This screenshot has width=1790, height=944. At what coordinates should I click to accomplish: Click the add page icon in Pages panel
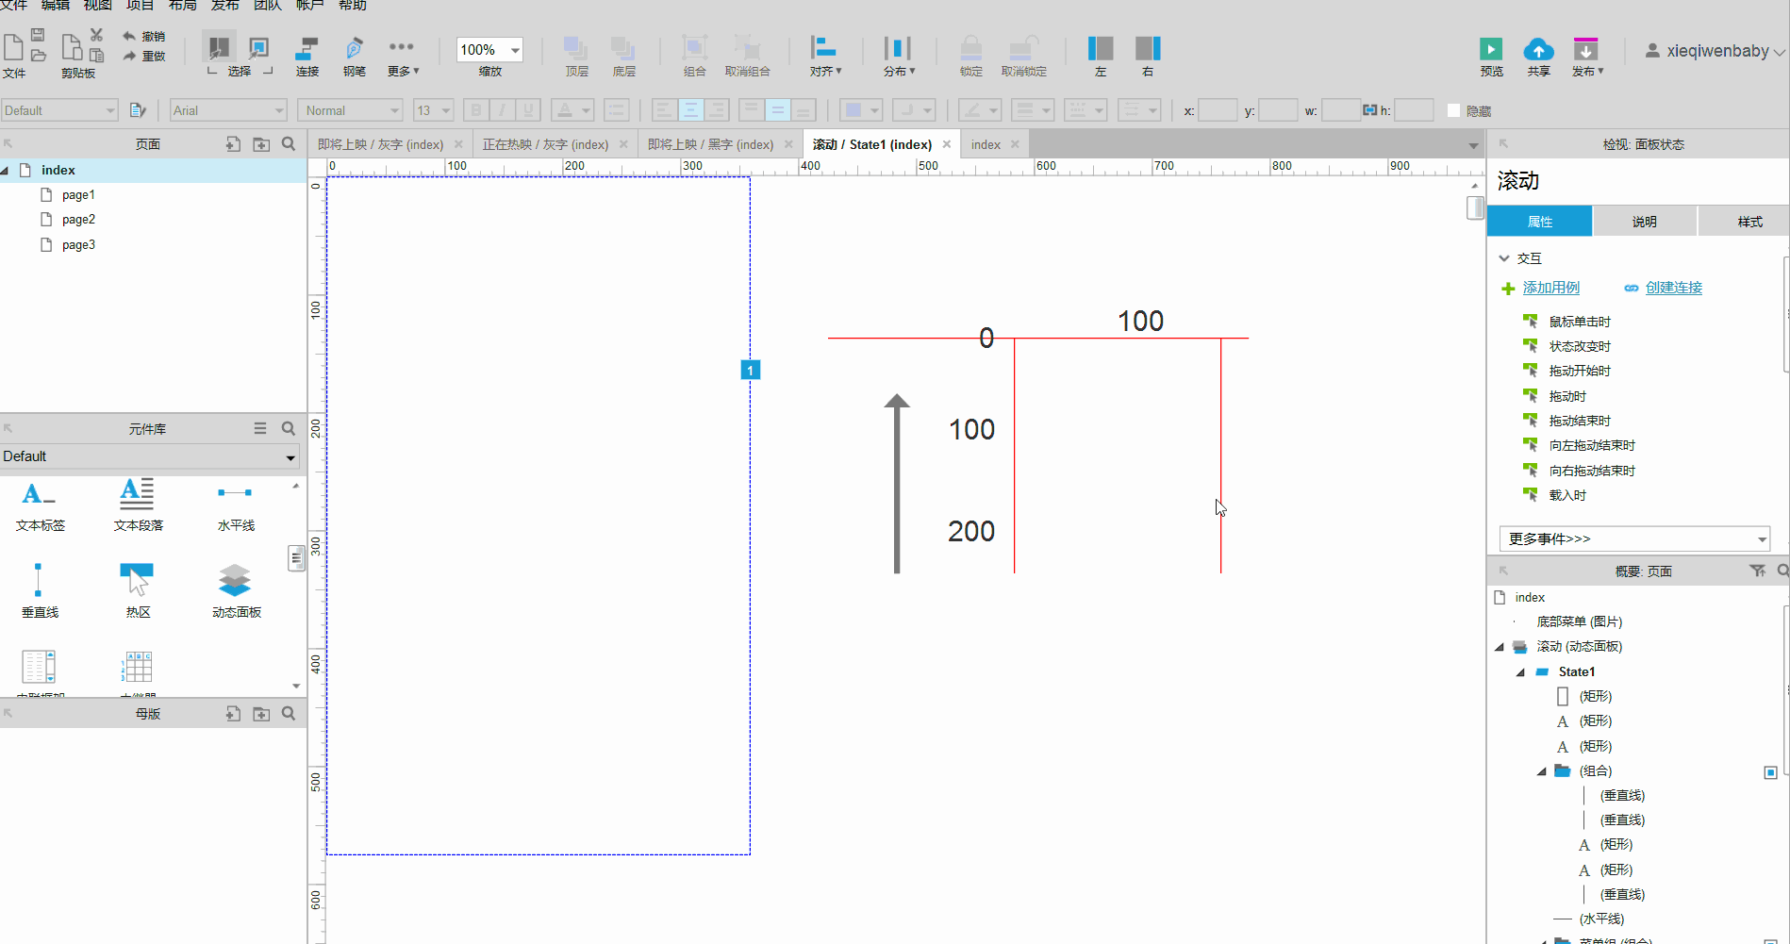click(233, 143)
